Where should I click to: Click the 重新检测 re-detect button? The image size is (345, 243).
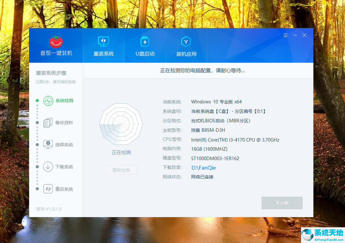[x=121, y=170]
